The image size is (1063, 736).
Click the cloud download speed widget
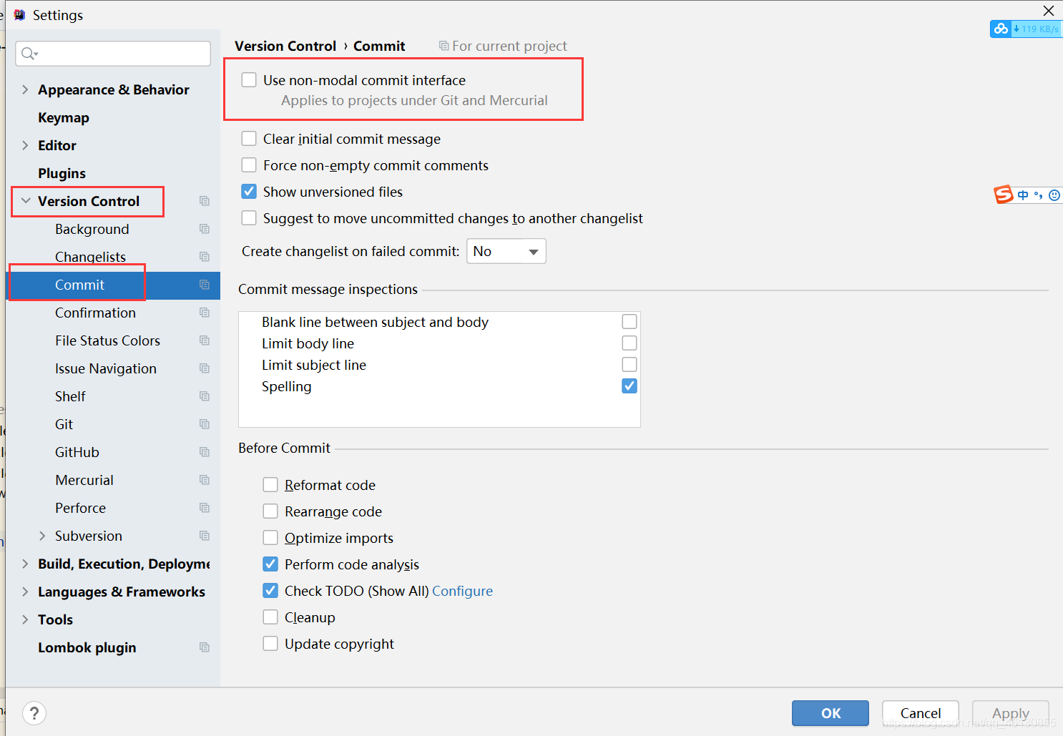[x=1027, y=29]
